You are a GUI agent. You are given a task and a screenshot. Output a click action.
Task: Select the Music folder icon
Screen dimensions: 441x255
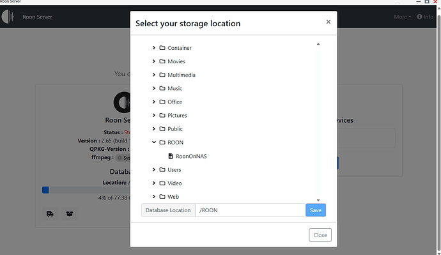pos(162,88)
